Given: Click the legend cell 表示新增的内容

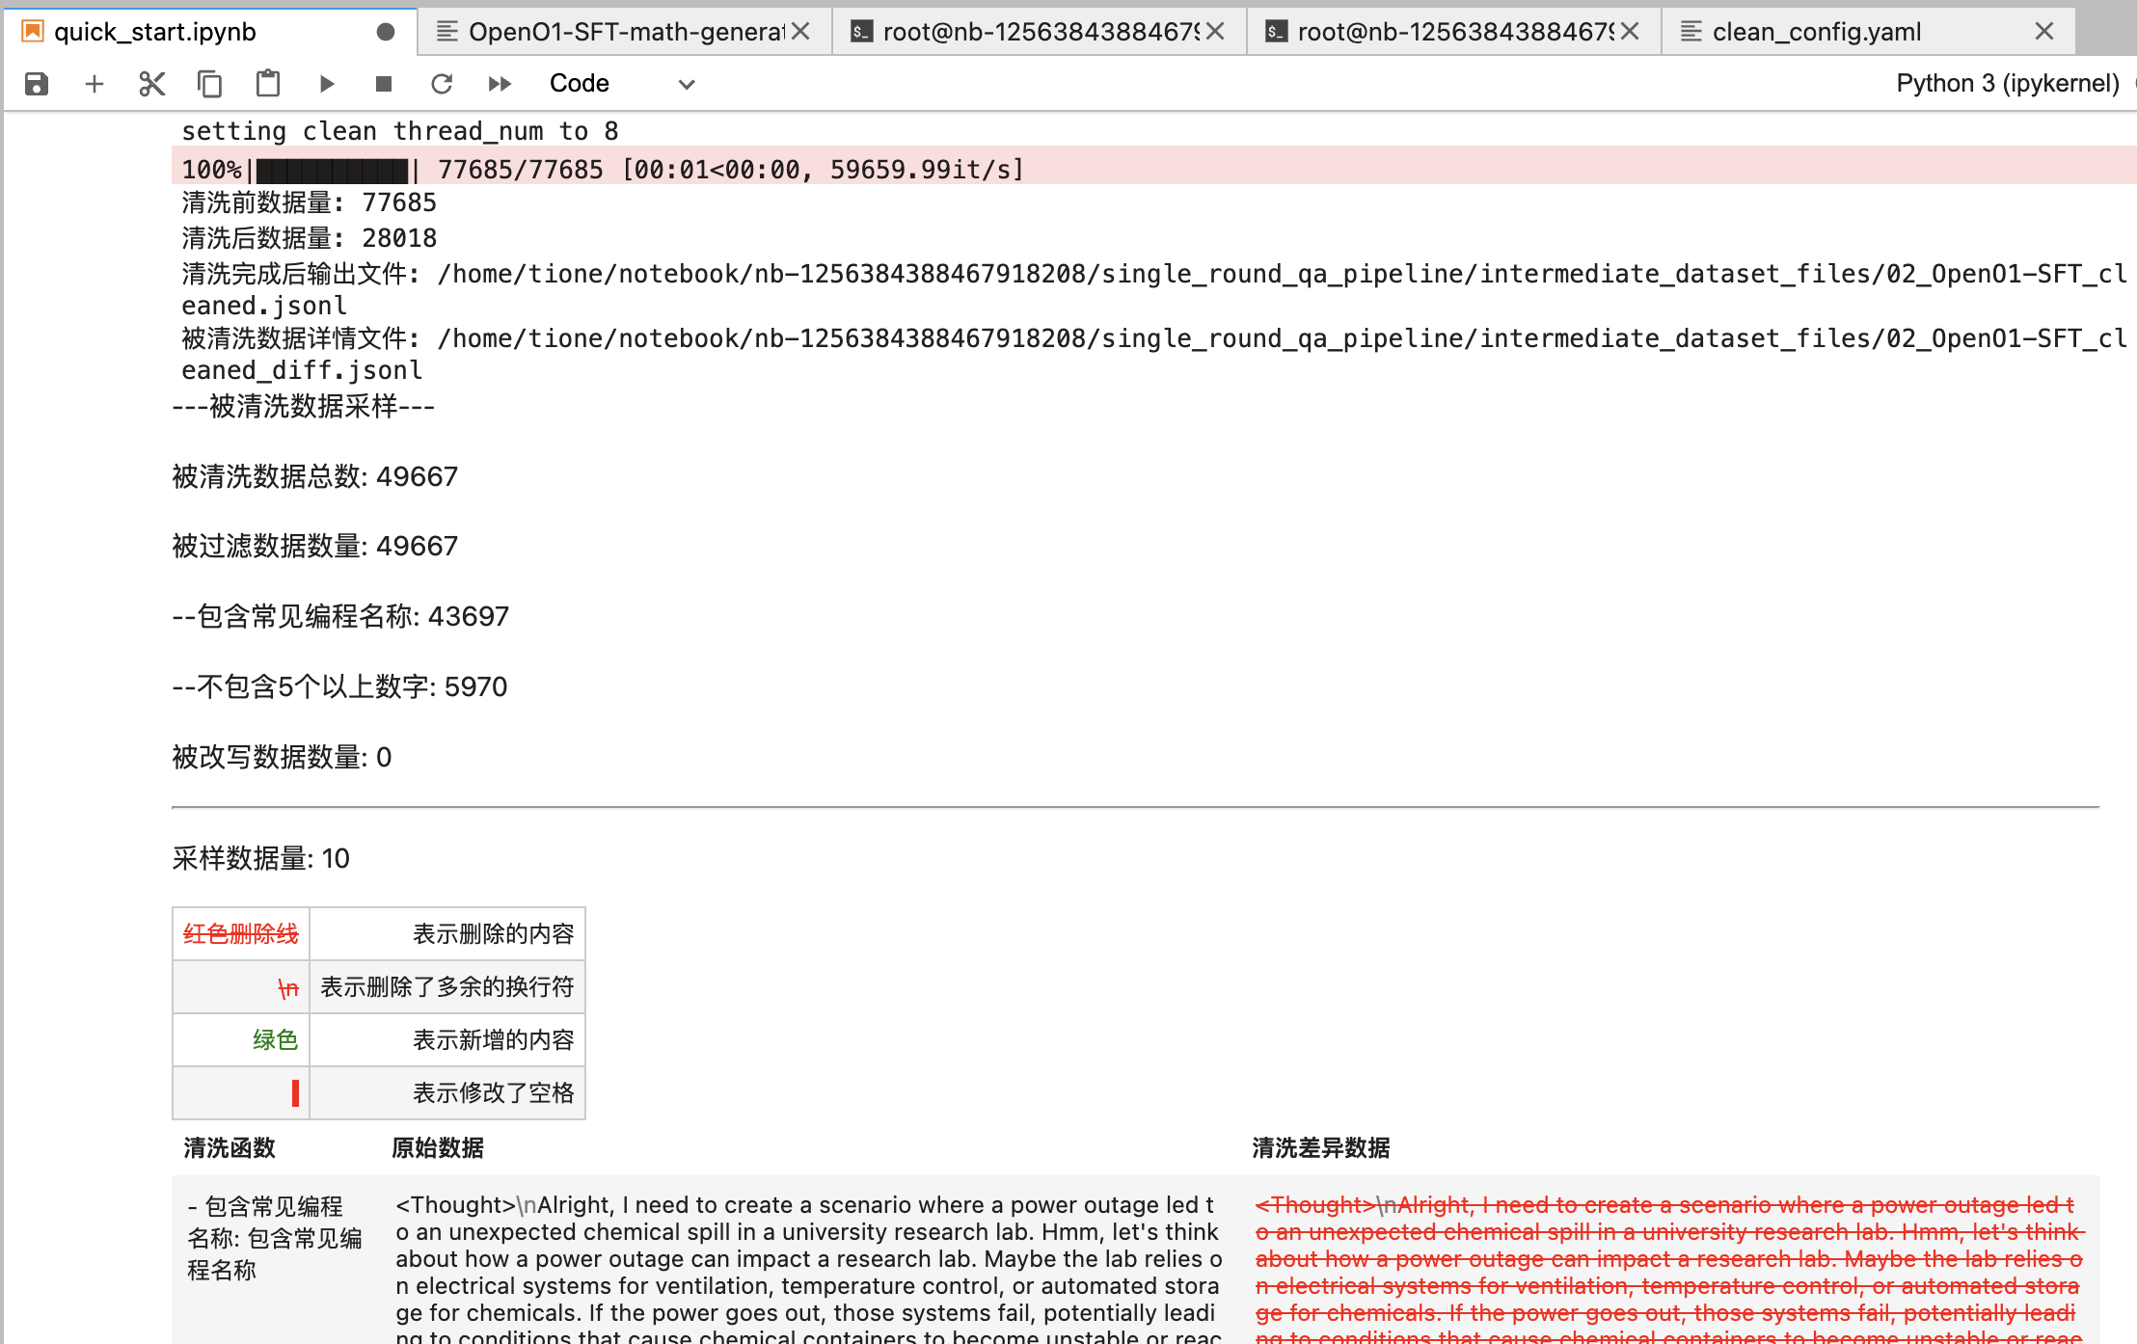Looking at the screenshot, I should click(447, 1039).
